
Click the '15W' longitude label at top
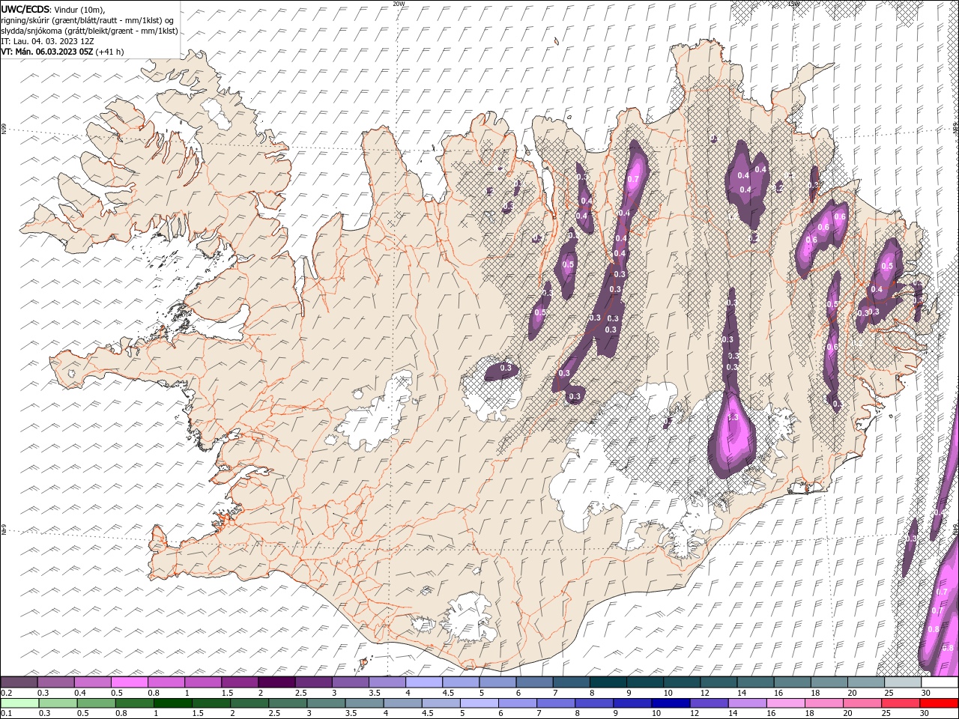click(793, 4)
